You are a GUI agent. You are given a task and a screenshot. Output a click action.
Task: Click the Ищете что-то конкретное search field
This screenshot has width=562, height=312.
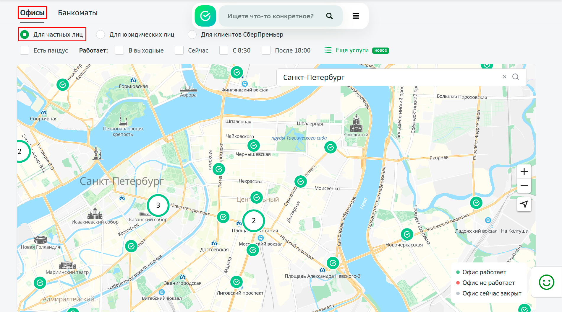[271, 16]
